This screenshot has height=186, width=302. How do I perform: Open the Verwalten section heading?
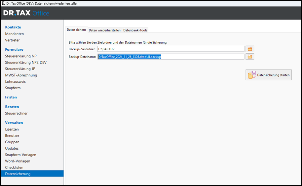point(14,122)
